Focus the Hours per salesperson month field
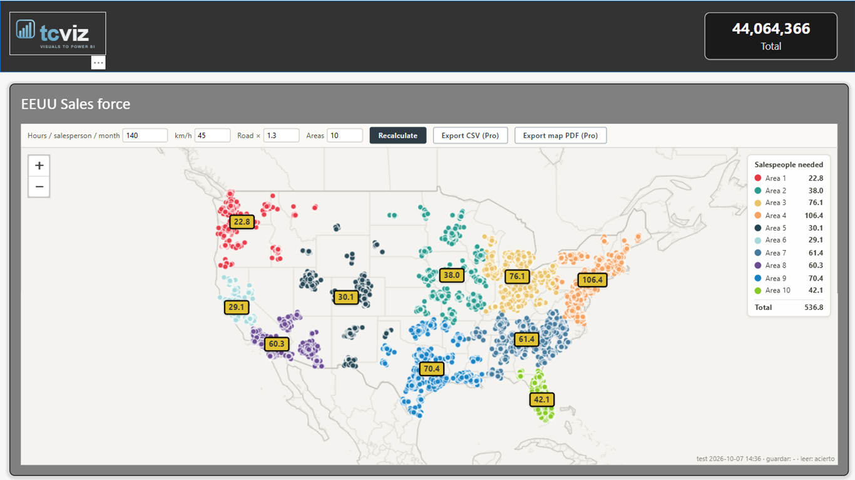This screenshot has width=855, height=480. pyautogui.click(x=145, y=136)
